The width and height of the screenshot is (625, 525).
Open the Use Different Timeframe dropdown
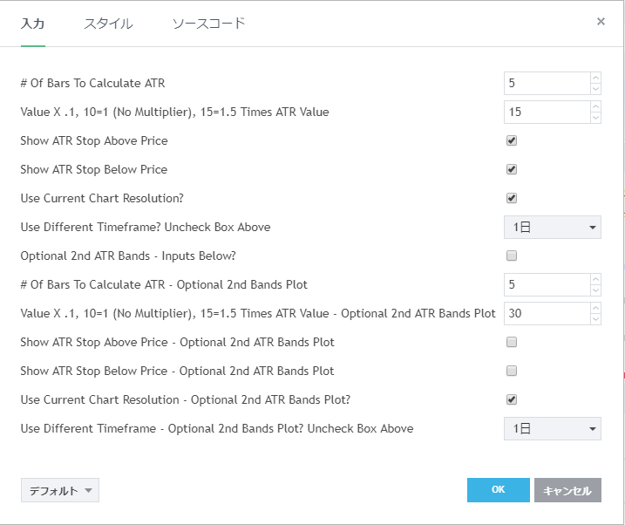click(x=552, y=227)
